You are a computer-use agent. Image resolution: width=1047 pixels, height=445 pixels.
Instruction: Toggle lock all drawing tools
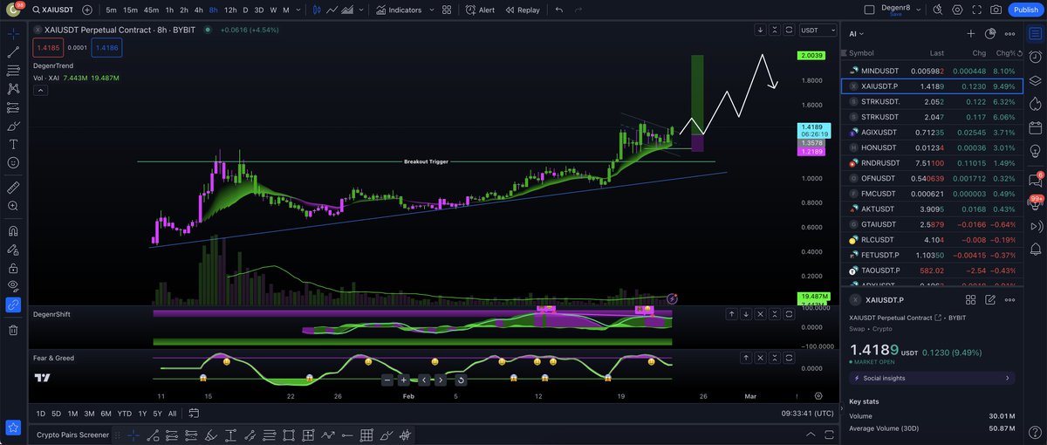13,268
